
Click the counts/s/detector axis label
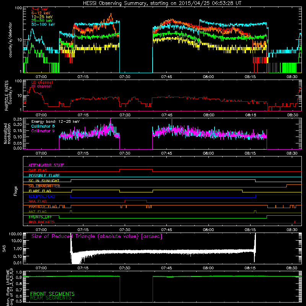click(10, 40)
